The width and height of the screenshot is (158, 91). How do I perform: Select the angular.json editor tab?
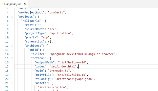coord(14,4)
